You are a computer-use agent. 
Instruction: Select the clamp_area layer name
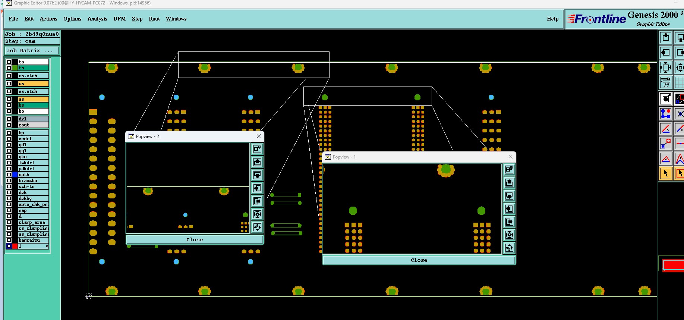(34, 222)
